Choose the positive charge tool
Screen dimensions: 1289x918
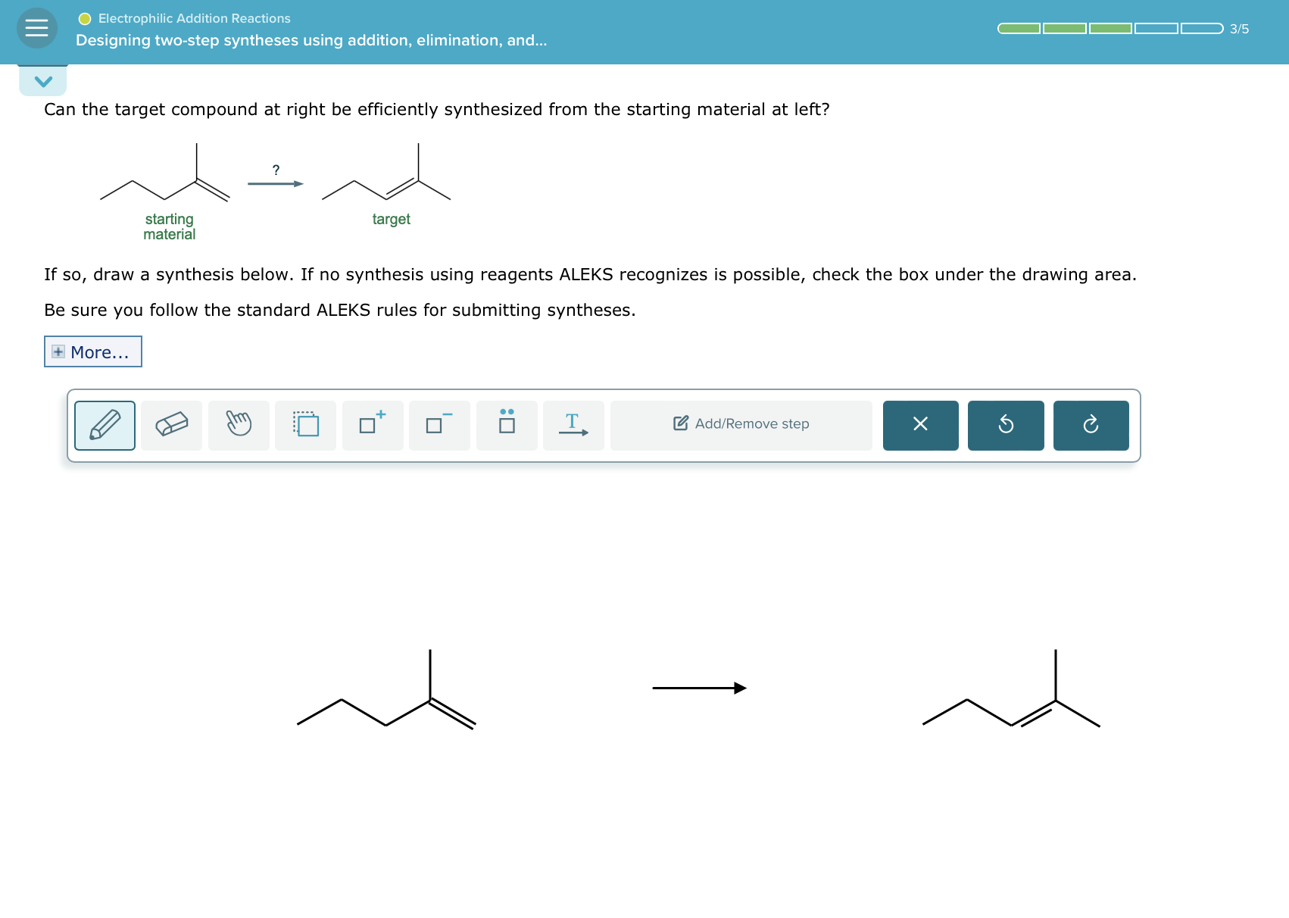click(x=371, y=425)
